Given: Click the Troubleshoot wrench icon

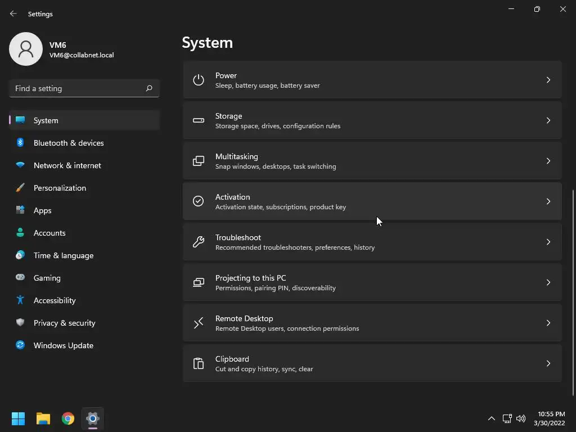Looking at the screenshot, I should click(x=199, y=242).
